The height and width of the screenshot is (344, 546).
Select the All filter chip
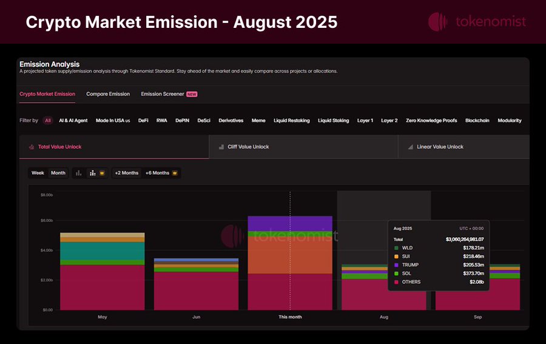[x=47, y=121]
